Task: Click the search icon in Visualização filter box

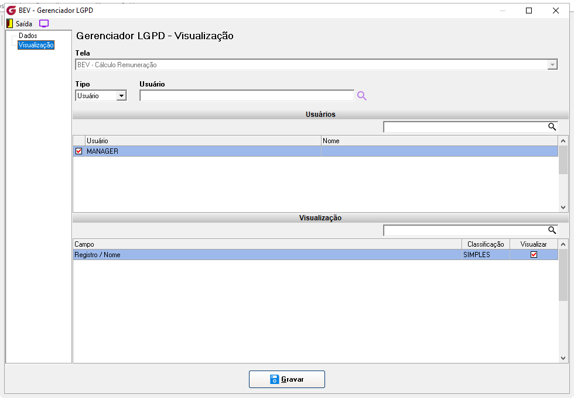Action: click(552, 230)
